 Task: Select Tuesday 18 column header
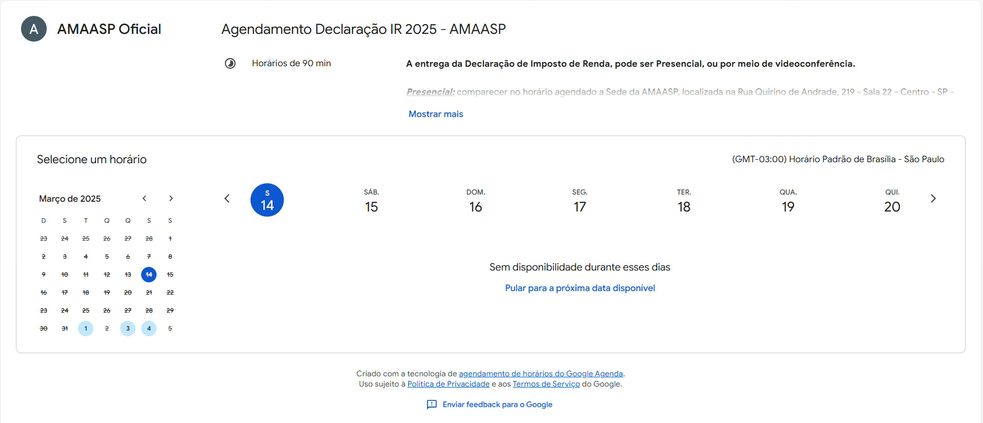coord(684,201)
